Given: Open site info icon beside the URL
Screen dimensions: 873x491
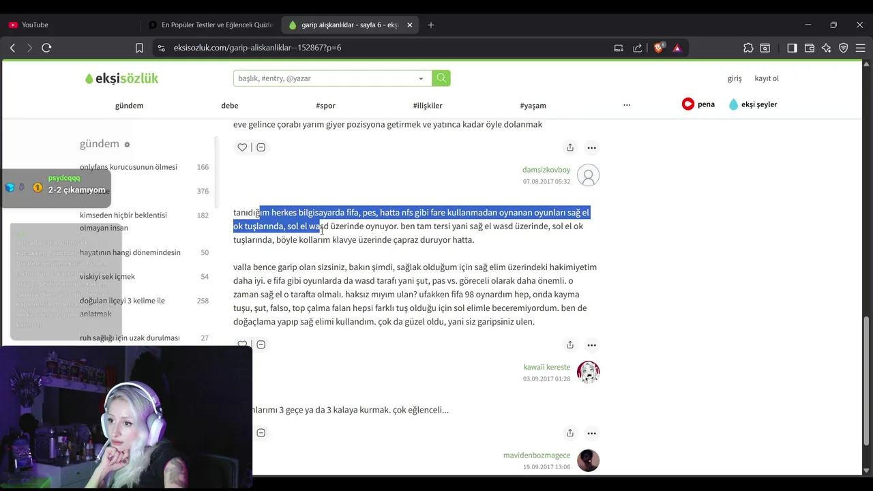Looking at the screenshot, I should tap(161, 48).
